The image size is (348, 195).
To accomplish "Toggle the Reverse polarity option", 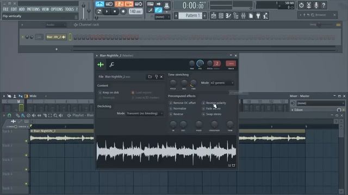I will (x=214, y=103).
